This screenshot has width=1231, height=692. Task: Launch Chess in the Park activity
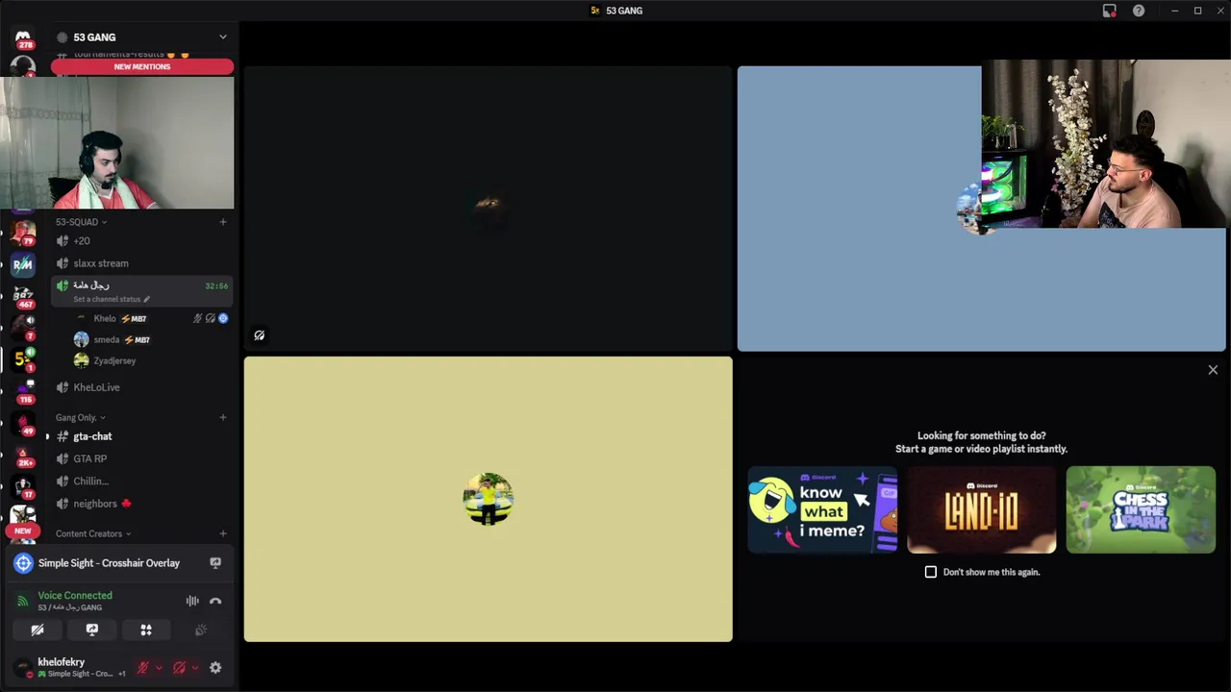click(1141, 509)
